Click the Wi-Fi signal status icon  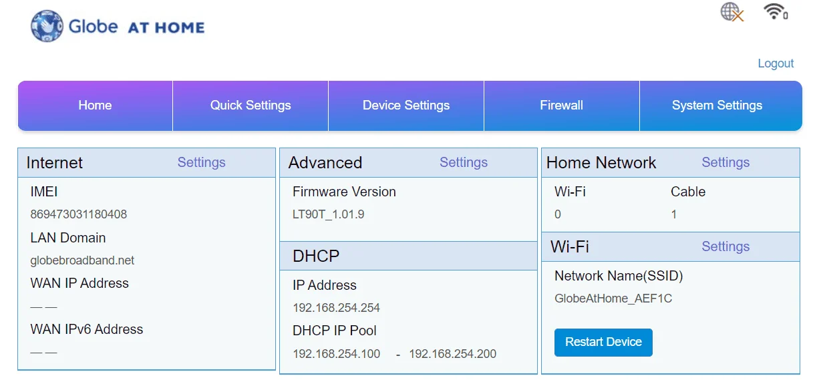tap(776, 11)
